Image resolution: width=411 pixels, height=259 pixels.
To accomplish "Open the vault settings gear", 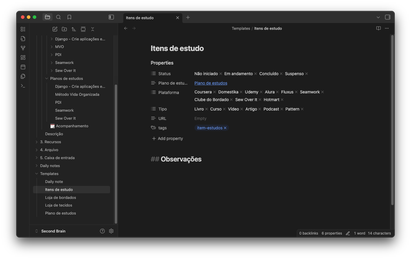I will tap(111, 231).
